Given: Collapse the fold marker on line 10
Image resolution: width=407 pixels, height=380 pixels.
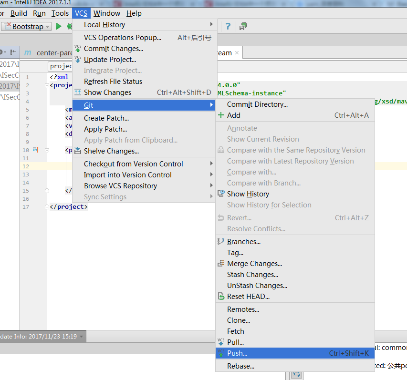Looking at the screenshot, I should coord(47,150).
